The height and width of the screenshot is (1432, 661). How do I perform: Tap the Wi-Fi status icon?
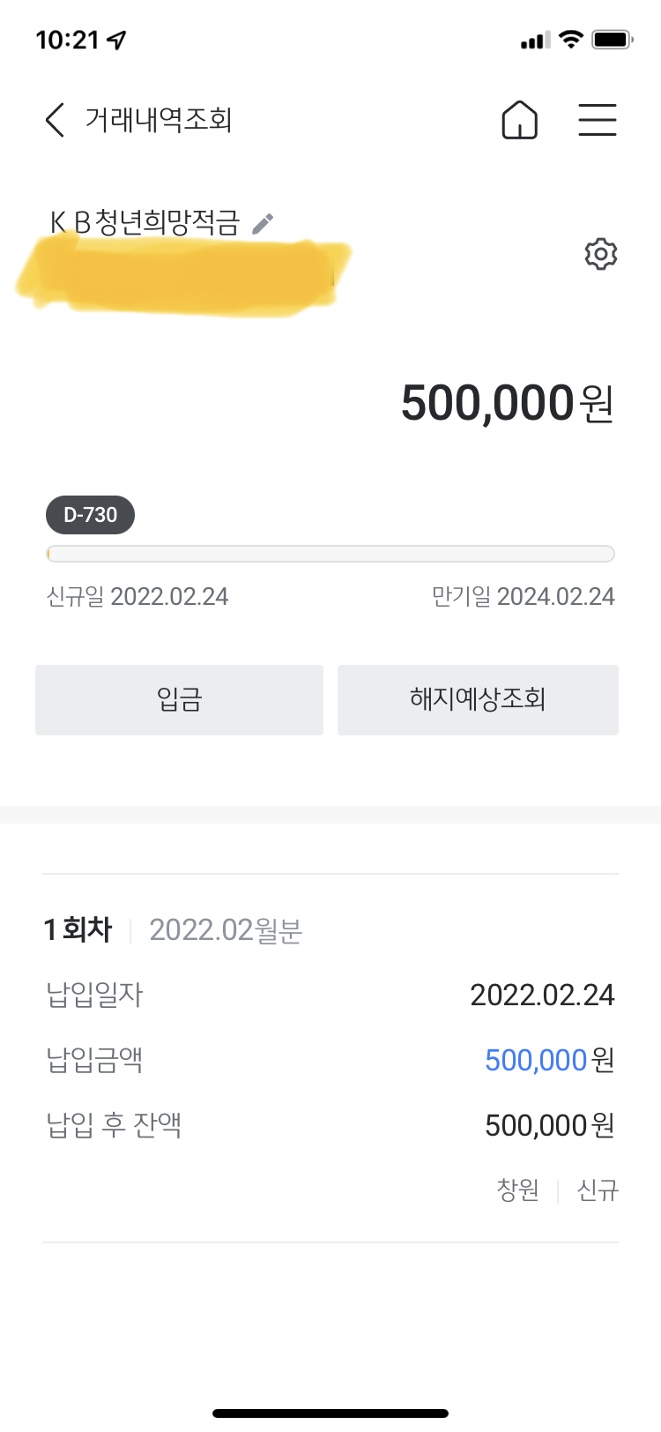pos(571,40)
